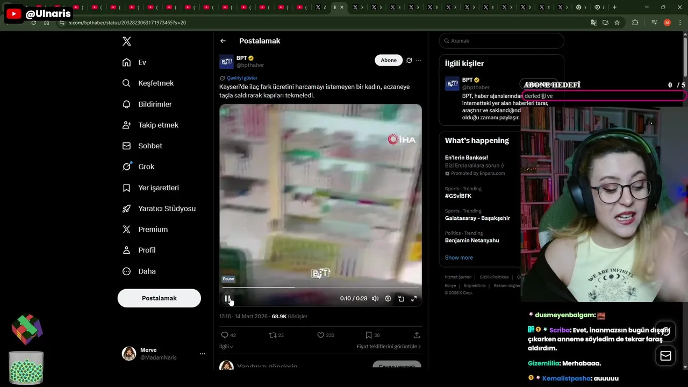Open video settings gear

pyautogui.click(x=388, y=298)
